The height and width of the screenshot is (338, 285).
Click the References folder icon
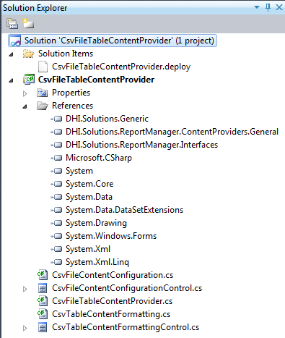click(43, 106)
